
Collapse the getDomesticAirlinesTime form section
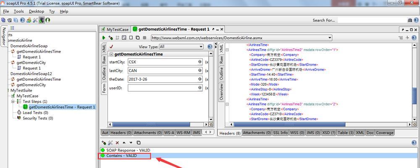point(111,55)
